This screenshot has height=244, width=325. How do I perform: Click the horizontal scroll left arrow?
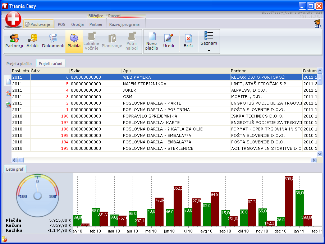pos(14,160)
